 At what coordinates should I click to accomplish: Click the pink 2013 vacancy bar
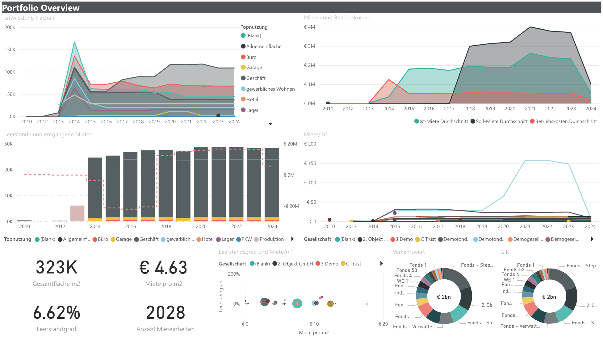pyautogui.click(x=77, y=213)
